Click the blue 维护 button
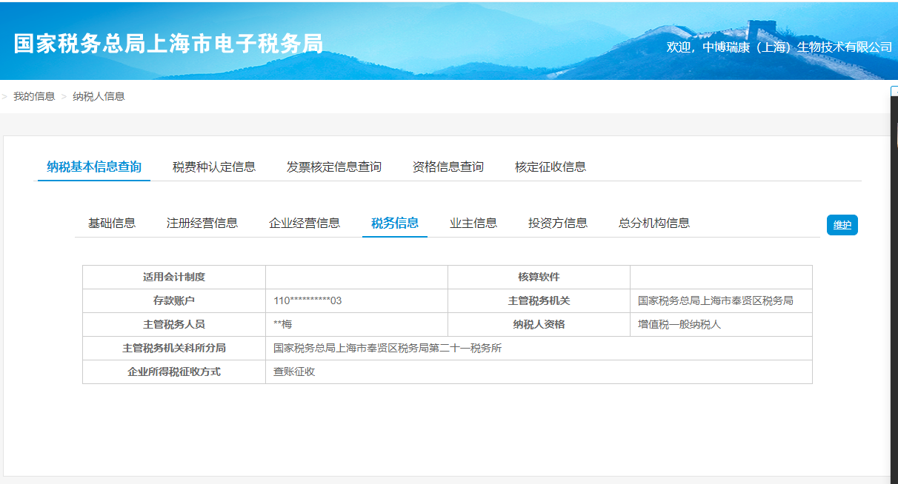The width and height of the screenshot is (898, 484). pyautogui.click(x=842, y=225)
